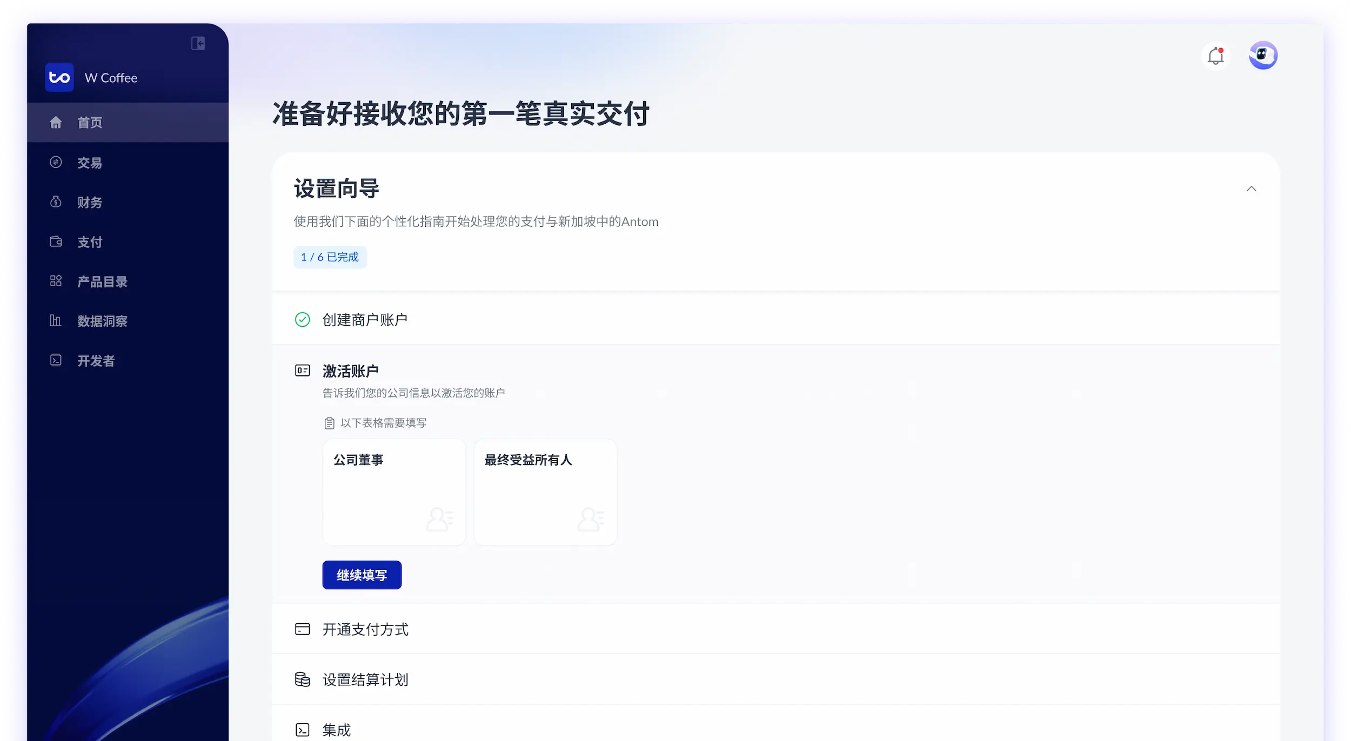Image resolution: width=1351 pixels, height=741 pixels.
Task: Click the wallet icon beside 支付
Action: coord(56,241)
